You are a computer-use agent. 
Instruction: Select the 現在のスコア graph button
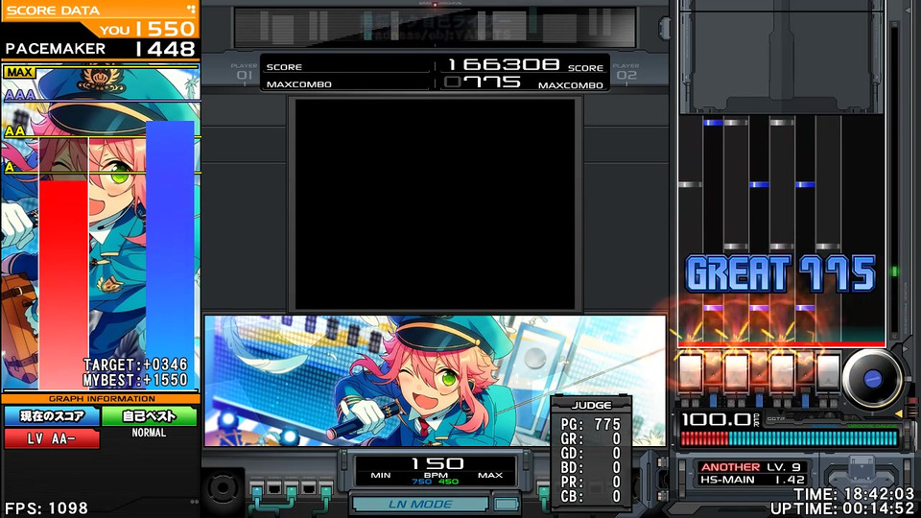pos(52,416)
